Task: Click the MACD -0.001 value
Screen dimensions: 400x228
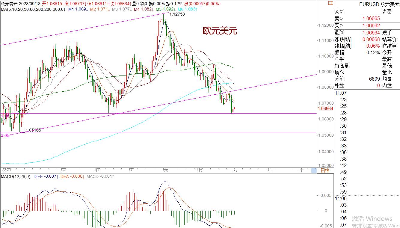Action: [100, 176]
